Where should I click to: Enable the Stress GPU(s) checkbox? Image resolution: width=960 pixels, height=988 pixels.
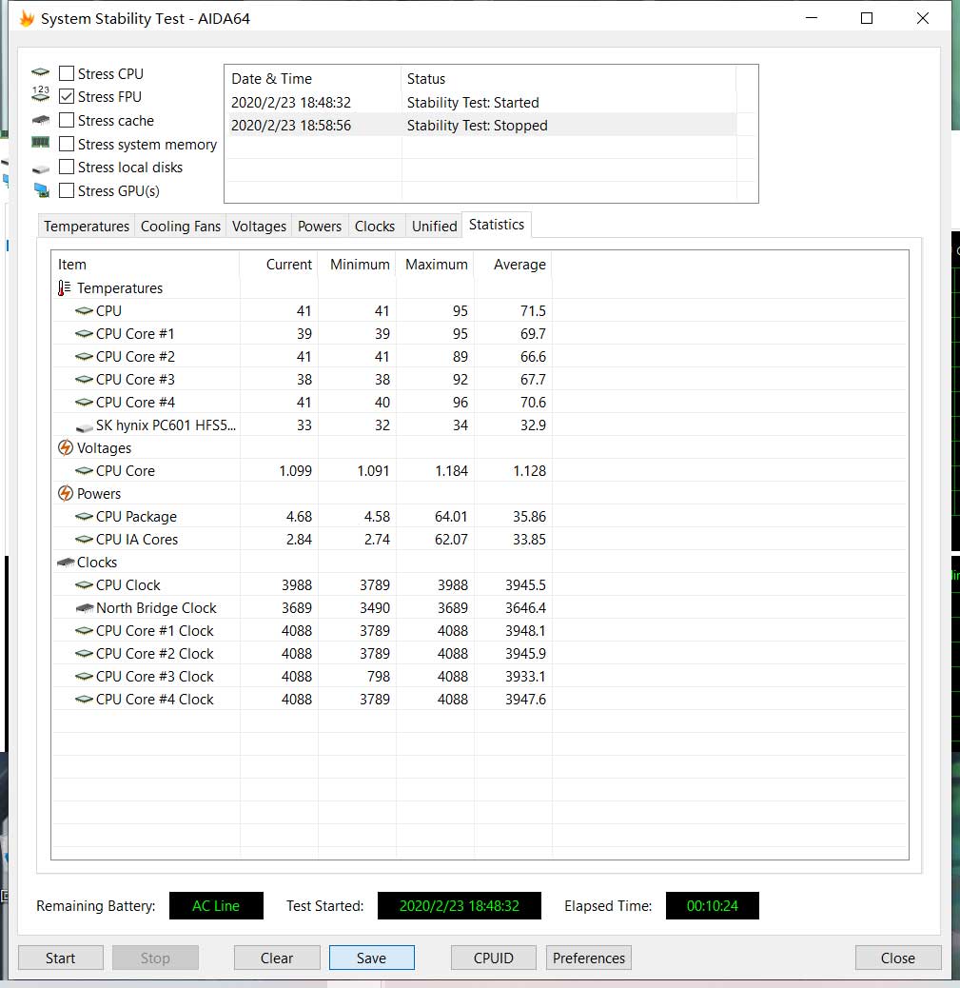(x=67, y=190)
